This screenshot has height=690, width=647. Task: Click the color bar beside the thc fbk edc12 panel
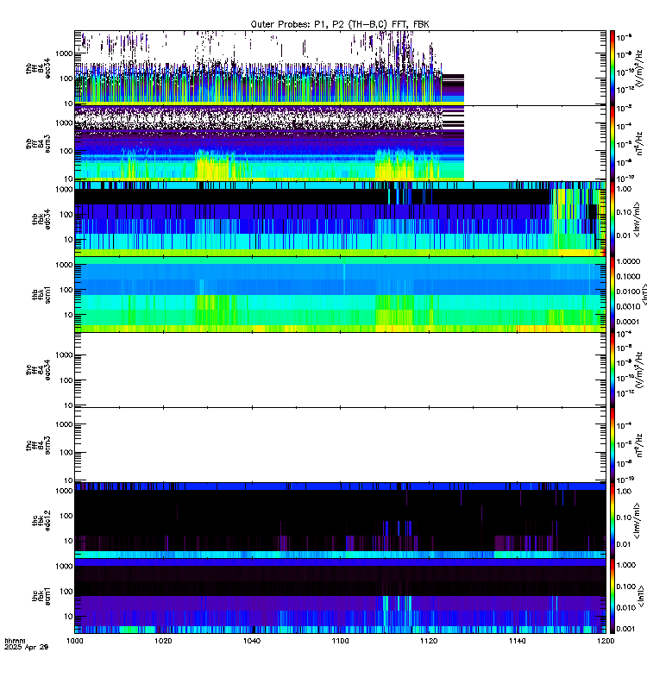point(612,521)
